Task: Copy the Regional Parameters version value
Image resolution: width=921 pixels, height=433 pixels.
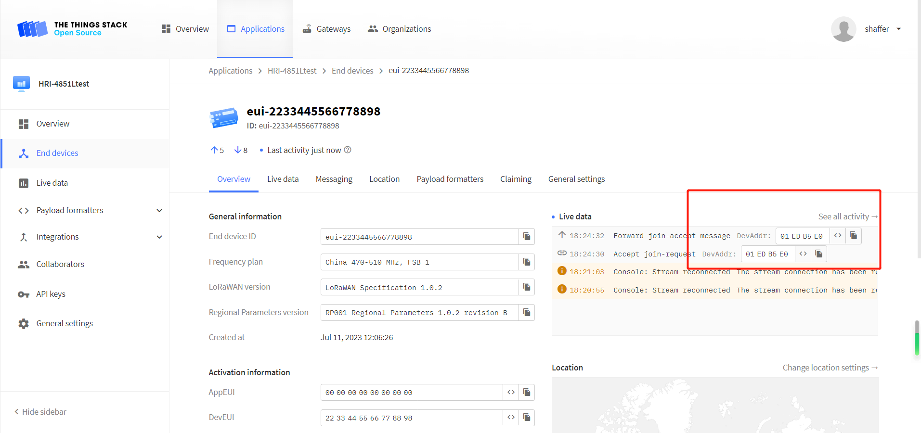Action: tap(527, 313)
